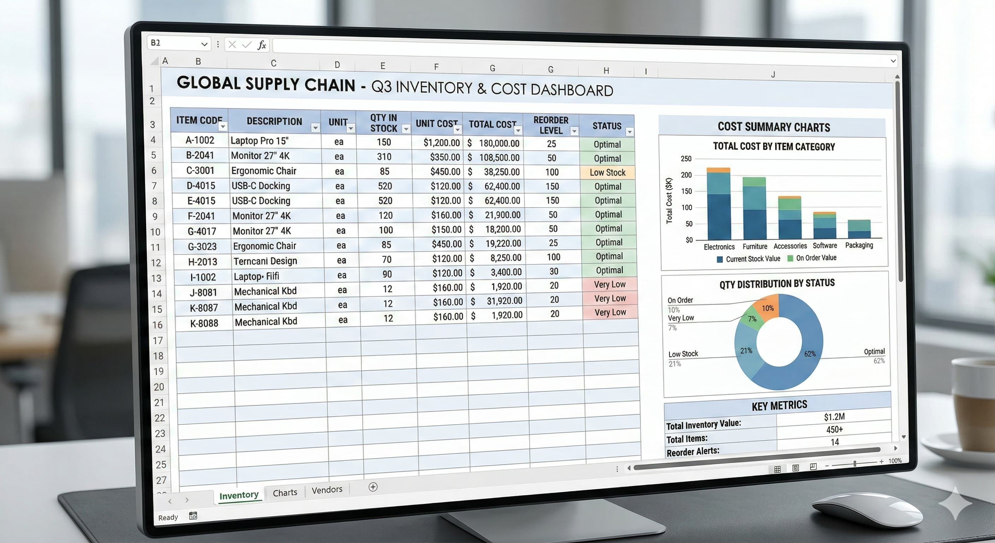Open the UNIT column filter dropdown
Image resolution: width=995 pixels, height=543 pixels.
[351, 128]
